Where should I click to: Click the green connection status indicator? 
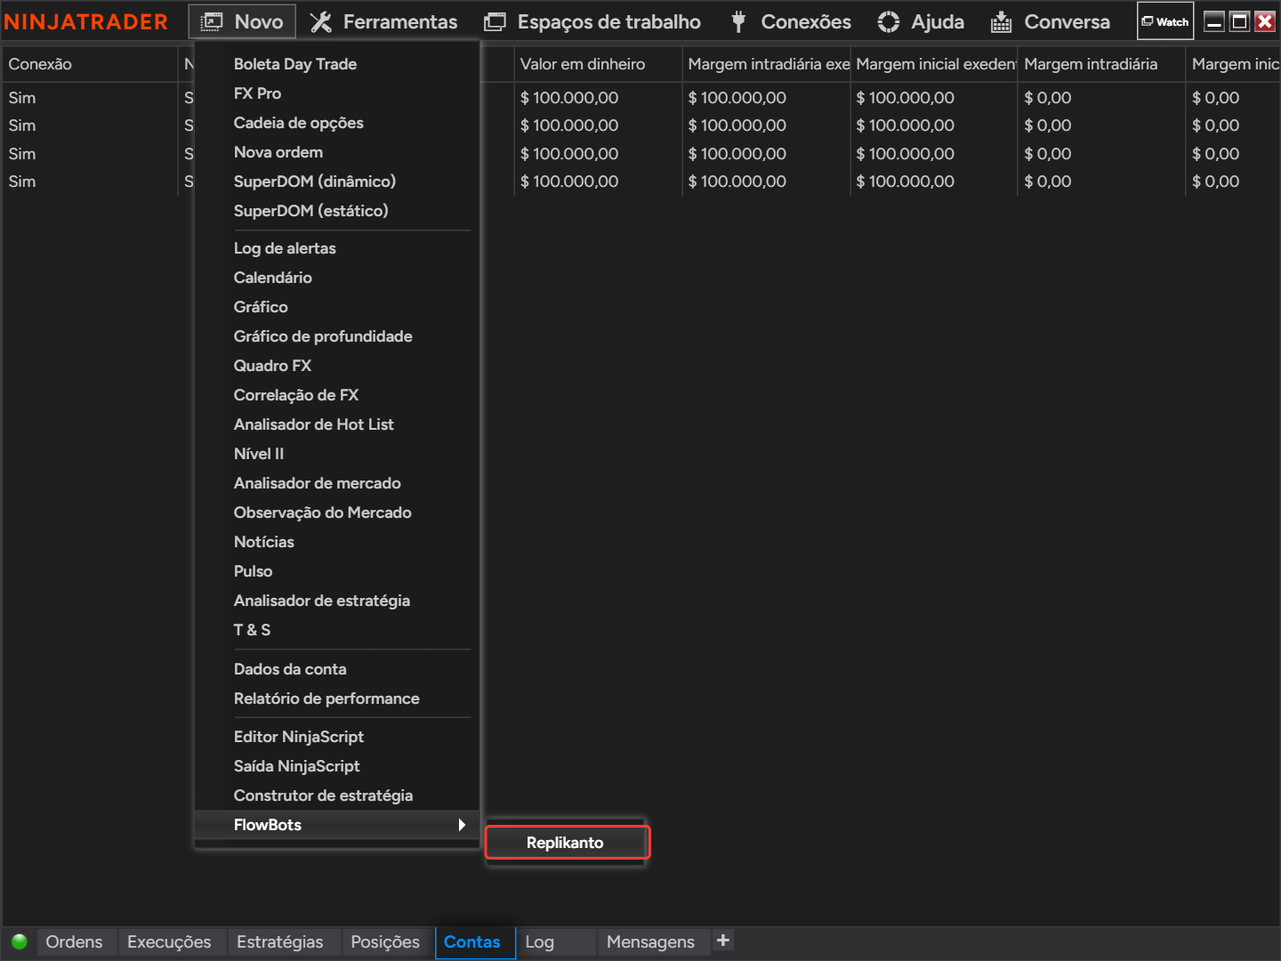click(x=20, y=941)
